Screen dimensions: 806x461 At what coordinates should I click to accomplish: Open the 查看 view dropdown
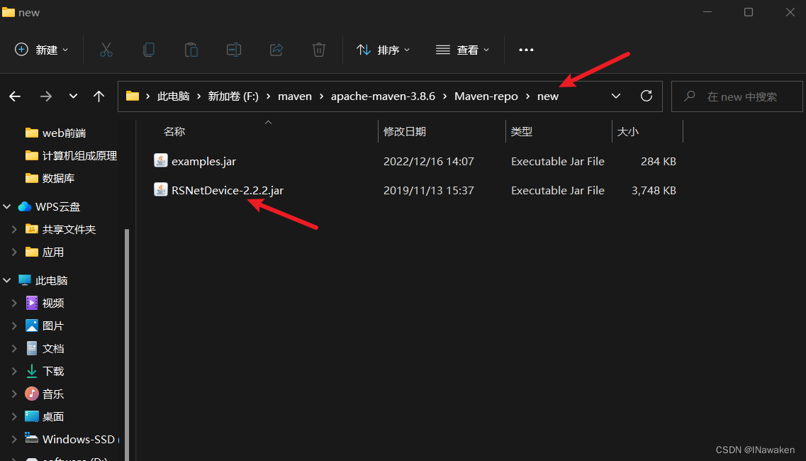tap(463, 50)
